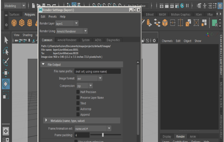Open the Render View icon
Screen dimensions: 224x142
pyautogui.click(x=162, y=6)
